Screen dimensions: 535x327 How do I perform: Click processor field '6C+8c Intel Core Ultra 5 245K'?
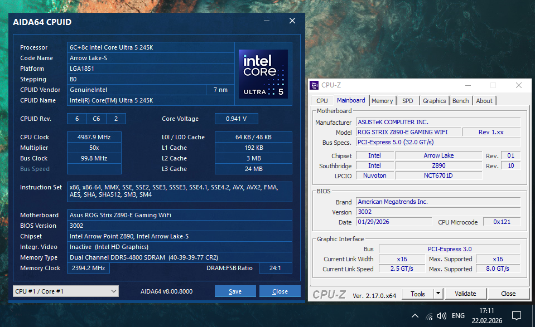pos(151,47)
